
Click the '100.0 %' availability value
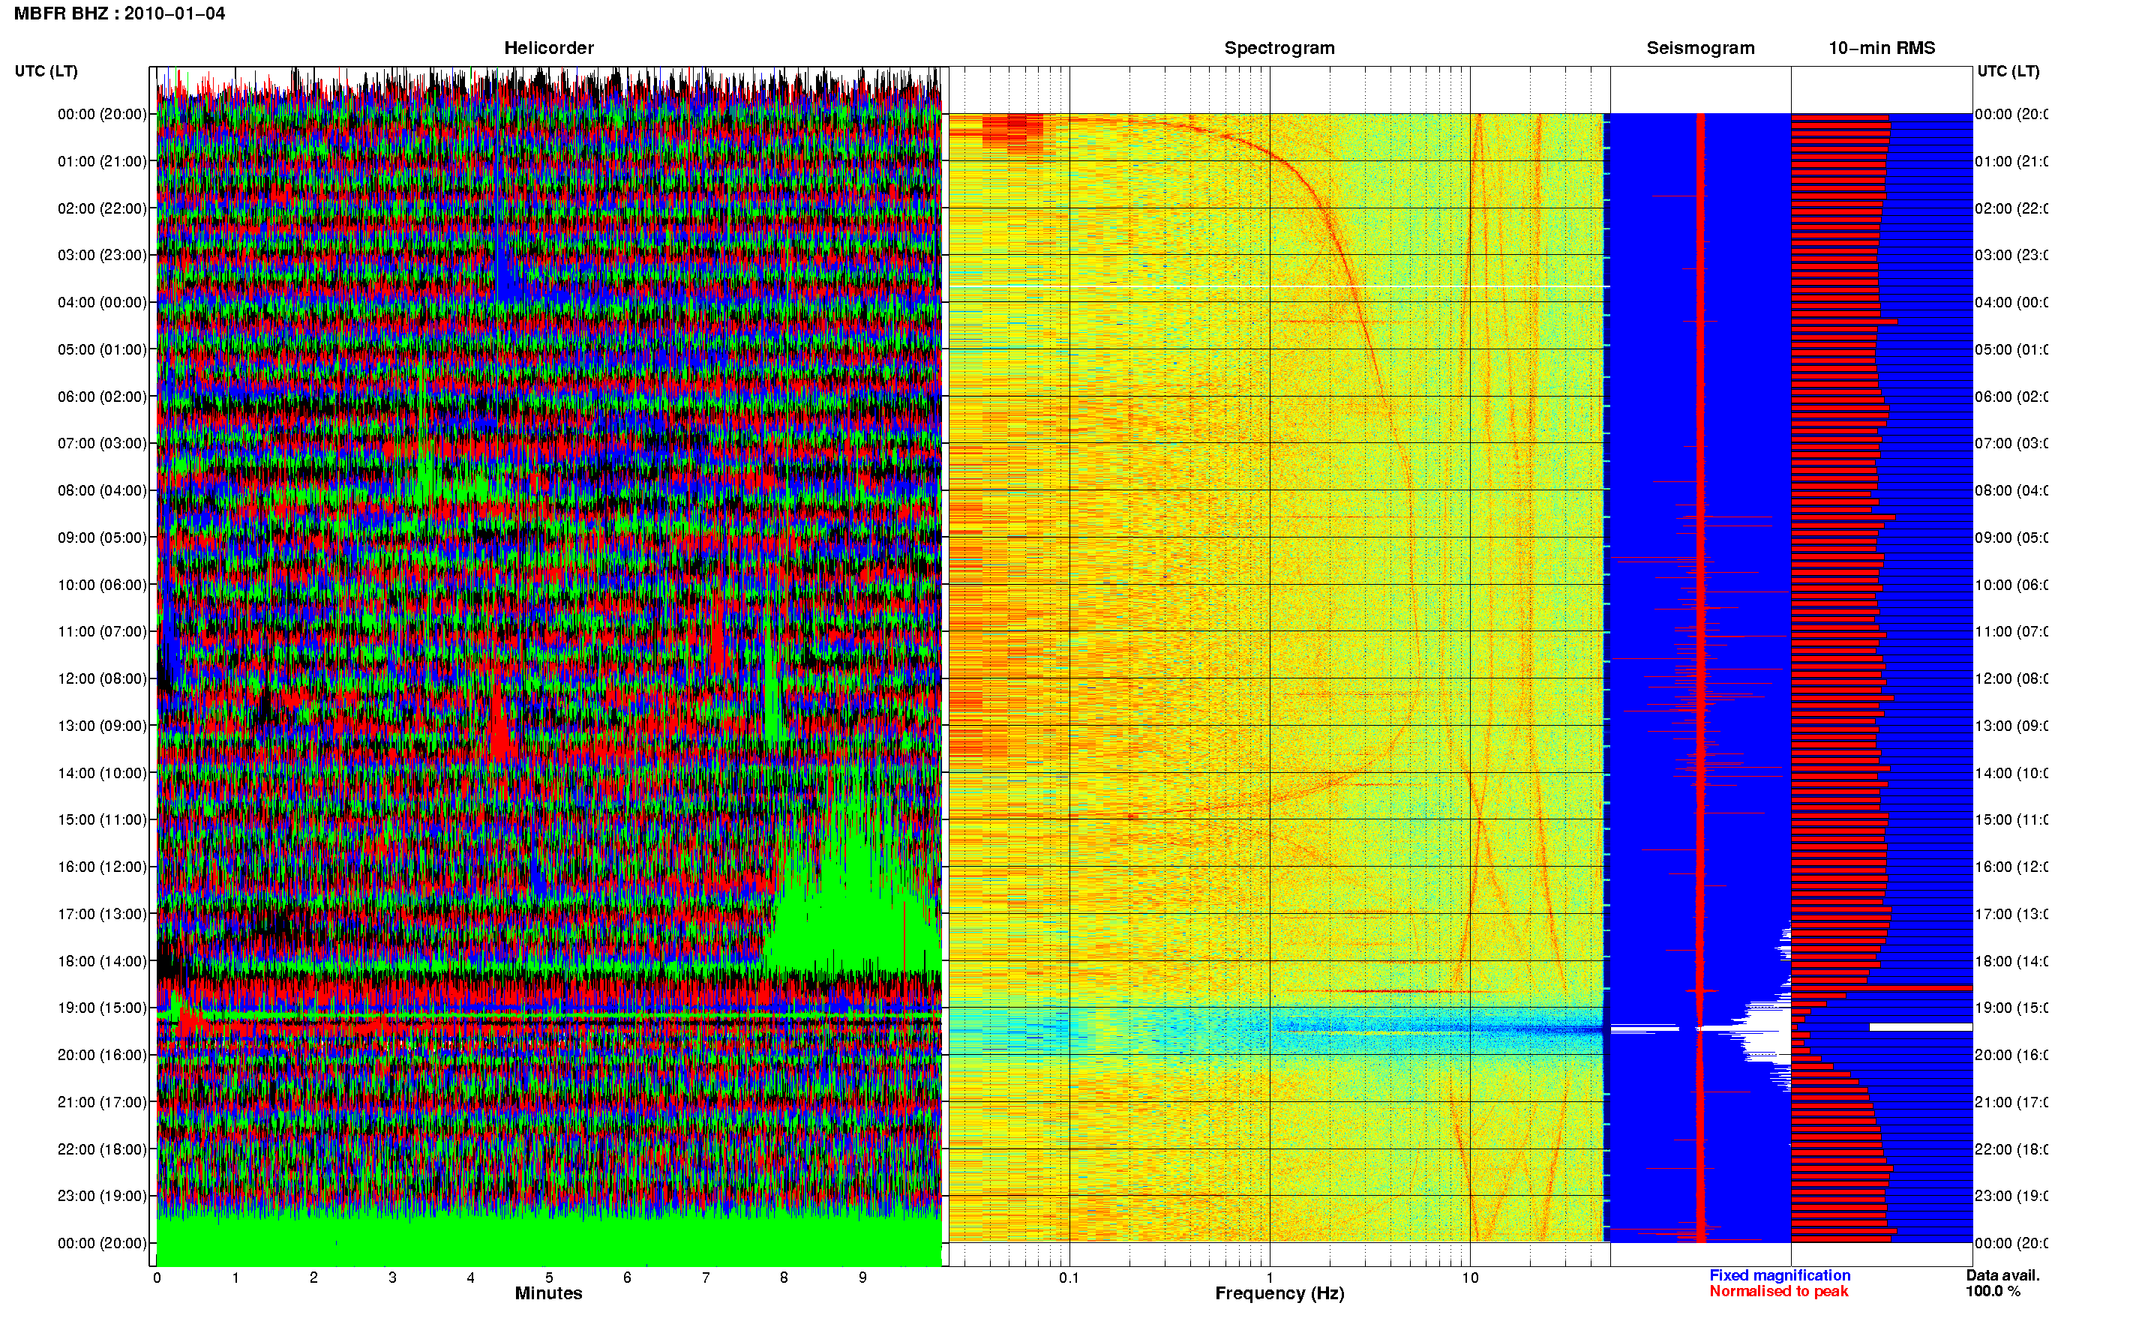tap(1993, 1291)
